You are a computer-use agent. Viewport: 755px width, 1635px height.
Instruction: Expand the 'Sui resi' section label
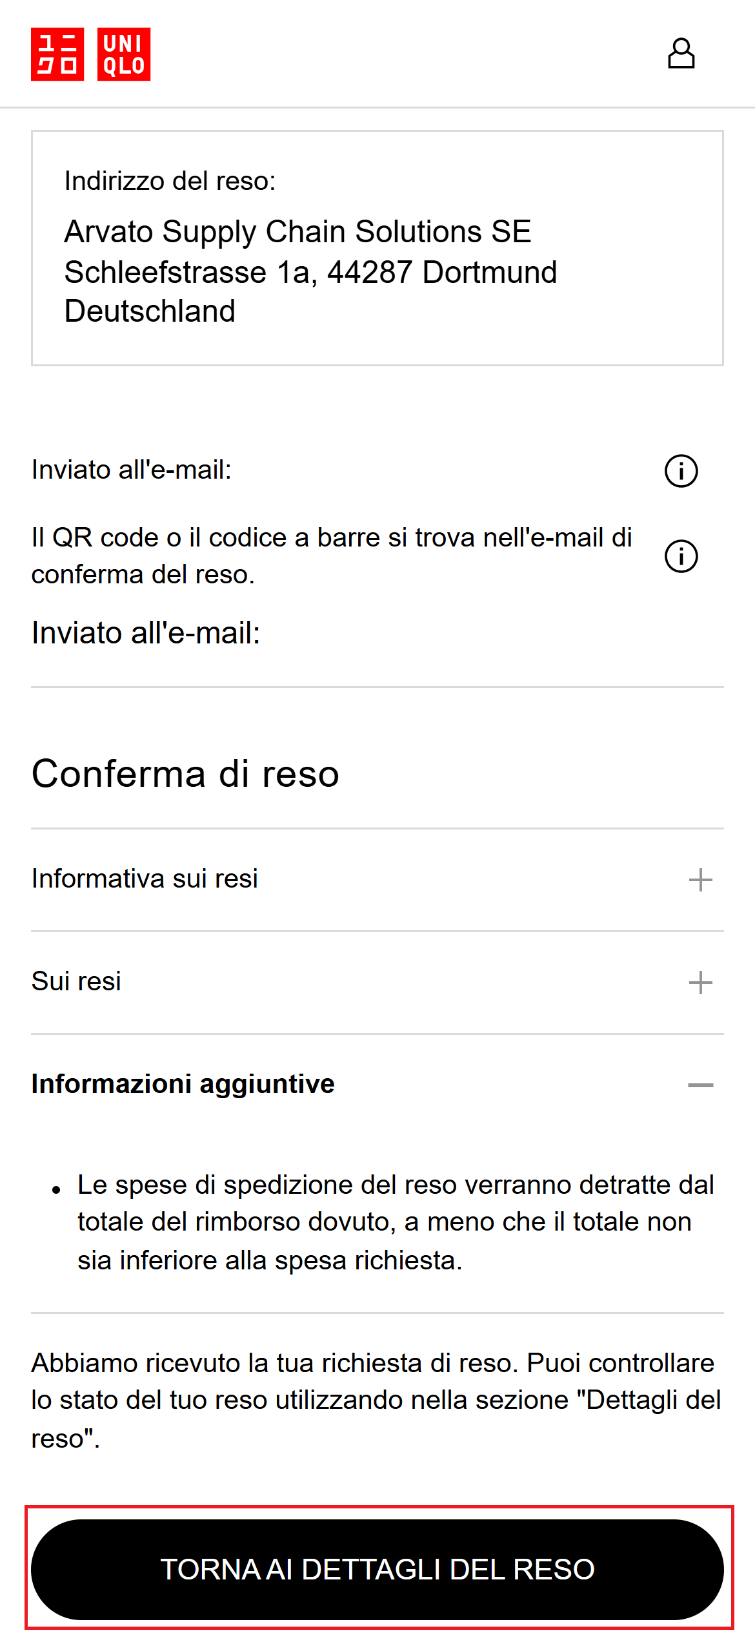76,982
